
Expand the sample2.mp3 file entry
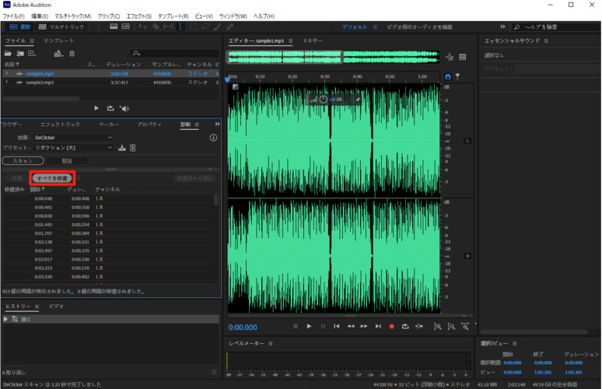tap(6, 82)
